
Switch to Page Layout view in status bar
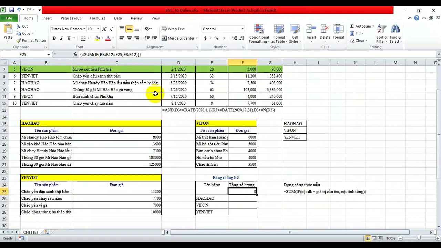pos(374,238)
